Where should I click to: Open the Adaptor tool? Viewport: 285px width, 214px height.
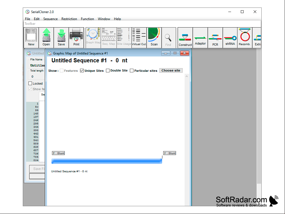200,38
